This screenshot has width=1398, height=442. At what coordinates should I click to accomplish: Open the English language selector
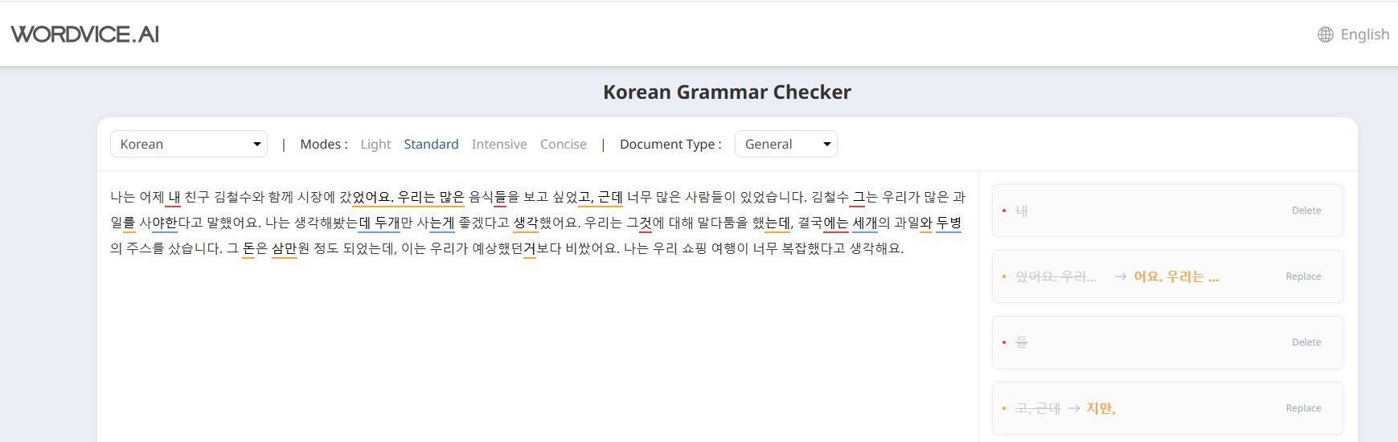tap(1364, 35)
